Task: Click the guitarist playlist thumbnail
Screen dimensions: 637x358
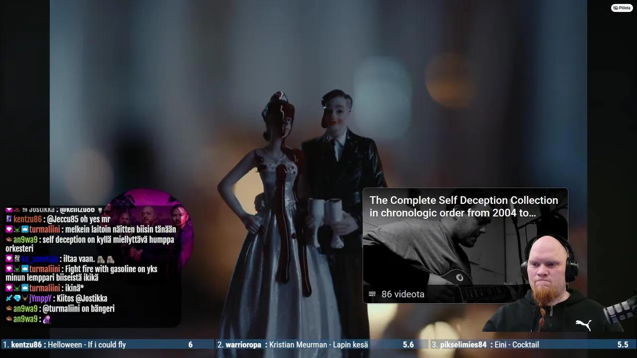Action: 465,246
